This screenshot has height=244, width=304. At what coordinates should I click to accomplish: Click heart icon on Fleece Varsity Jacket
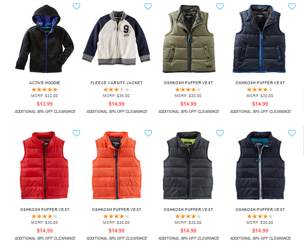[x=148, y=6]
